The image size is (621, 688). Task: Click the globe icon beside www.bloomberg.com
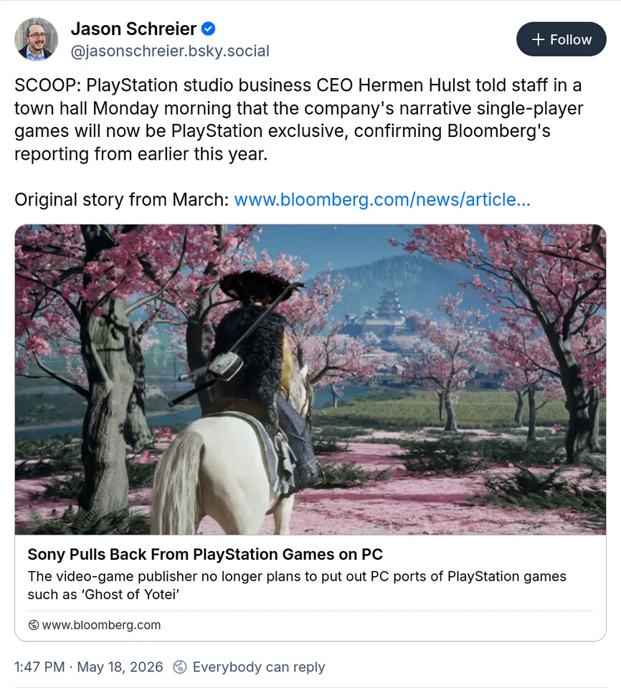point(34,625)
